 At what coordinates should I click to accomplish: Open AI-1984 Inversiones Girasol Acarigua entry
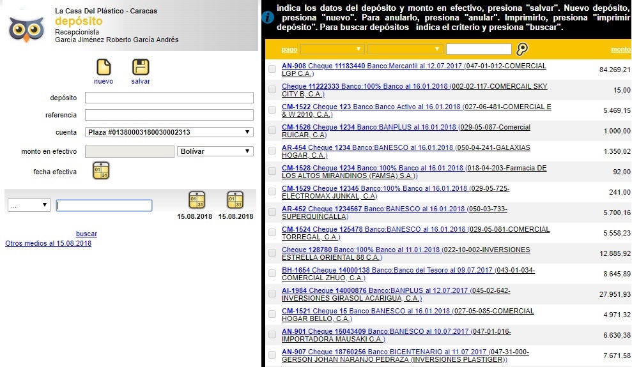[x=396, y=295]
